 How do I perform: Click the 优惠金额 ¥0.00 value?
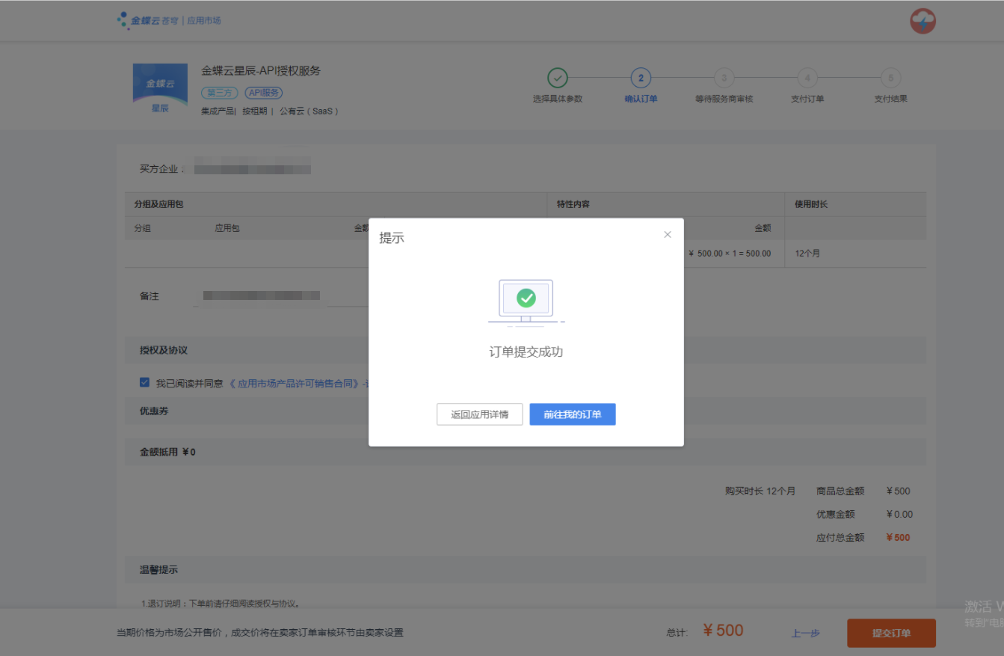(x=899, y=514)
